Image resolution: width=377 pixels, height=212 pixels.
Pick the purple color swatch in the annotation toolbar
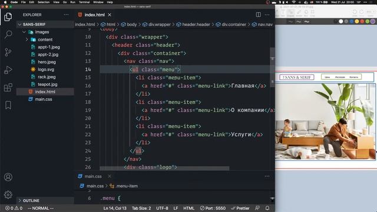pos(373,21)
